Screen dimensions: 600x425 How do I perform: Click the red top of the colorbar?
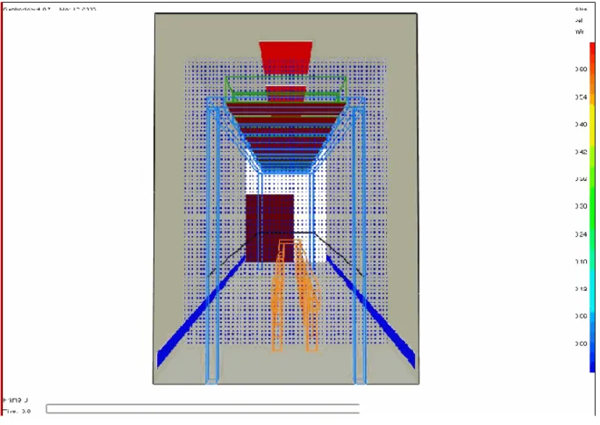tap(592, 48)
